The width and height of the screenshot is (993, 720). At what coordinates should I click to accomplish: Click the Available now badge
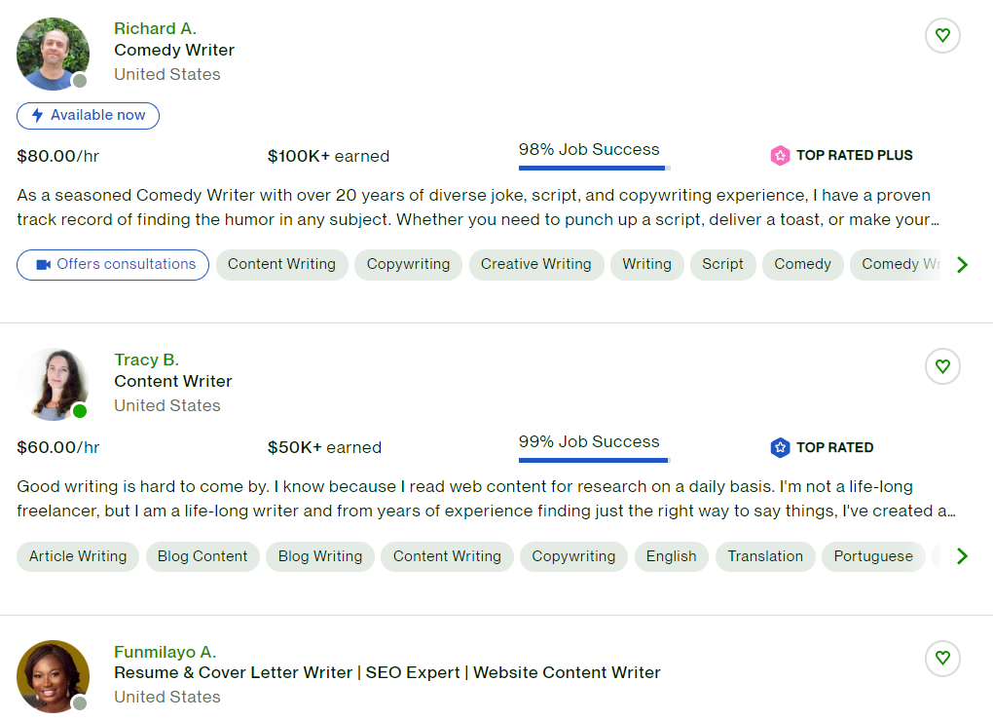coord(88,116)
